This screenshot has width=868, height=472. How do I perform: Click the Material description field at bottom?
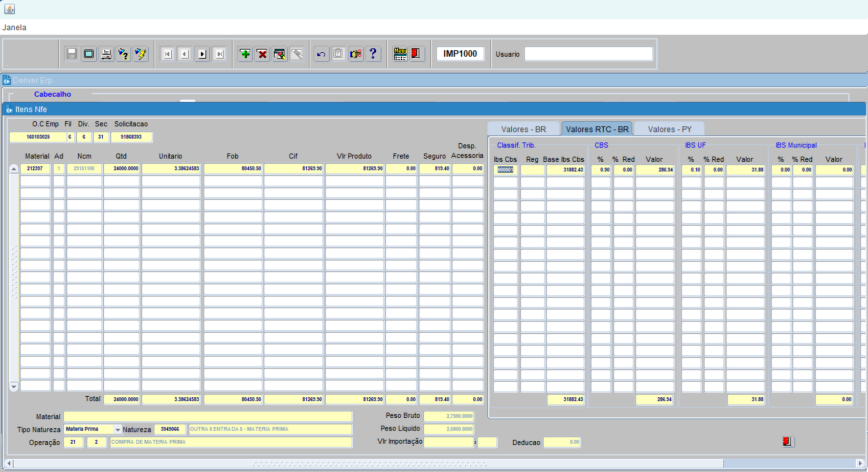point(207,416)
